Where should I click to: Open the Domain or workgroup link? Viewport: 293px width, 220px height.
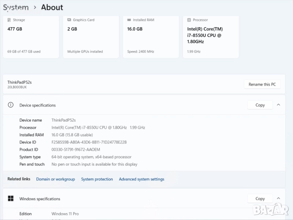(55, 179)
